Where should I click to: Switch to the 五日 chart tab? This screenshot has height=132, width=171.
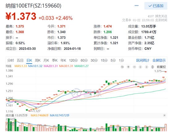point(20,60)
